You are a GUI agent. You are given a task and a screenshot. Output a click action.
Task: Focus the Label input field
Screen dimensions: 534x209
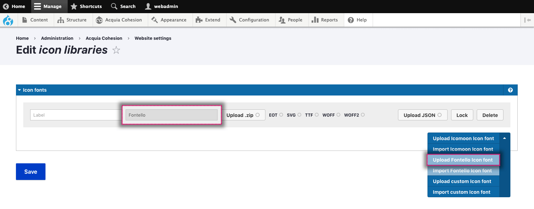(x=75, y=115)
